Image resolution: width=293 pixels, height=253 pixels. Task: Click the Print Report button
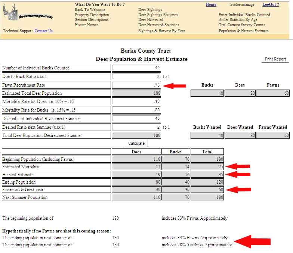point(275,59)
